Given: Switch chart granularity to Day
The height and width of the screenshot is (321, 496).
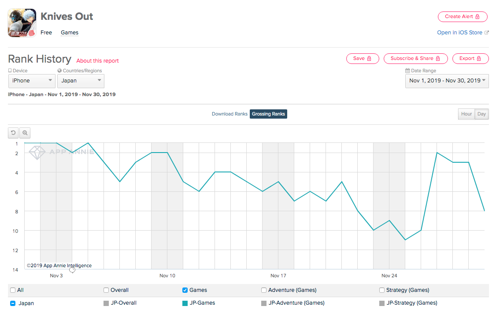Looking at the screenshot, I should coord(481,114).
